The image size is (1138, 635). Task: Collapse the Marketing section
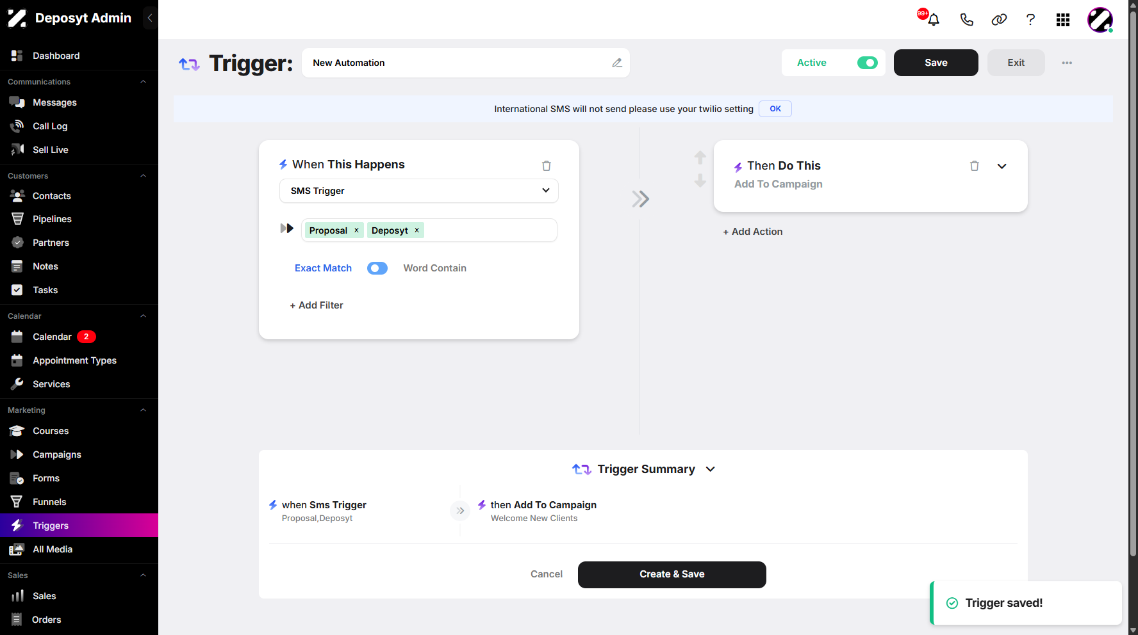[144, 410]
